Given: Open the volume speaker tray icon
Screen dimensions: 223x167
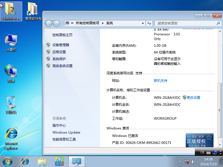Looking at the screenshot, I should click(x=193, y=162).
